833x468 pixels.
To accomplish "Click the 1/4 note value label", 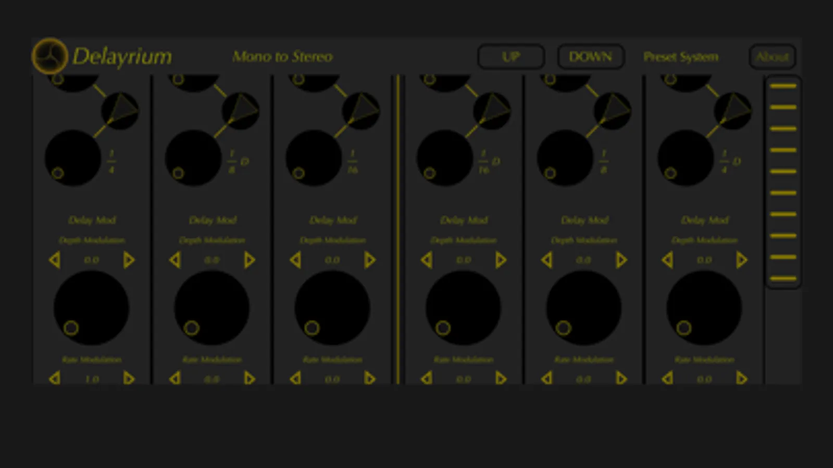I will click(111, 162).
